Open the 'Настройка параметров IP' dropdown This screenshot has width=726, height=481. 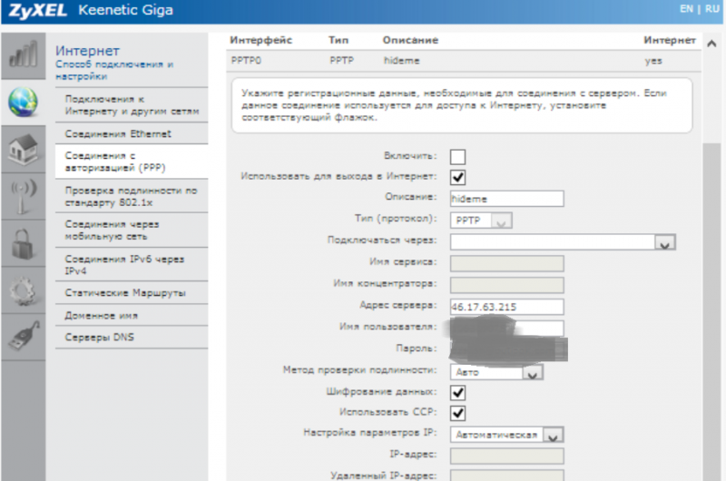554,435
